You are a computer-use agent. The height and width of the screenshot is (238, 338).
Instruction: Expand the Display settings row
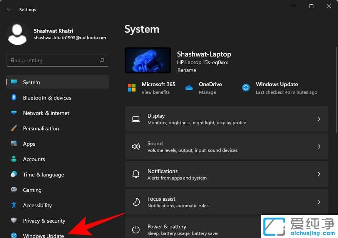pyautogui.click(x=319, y=119)
